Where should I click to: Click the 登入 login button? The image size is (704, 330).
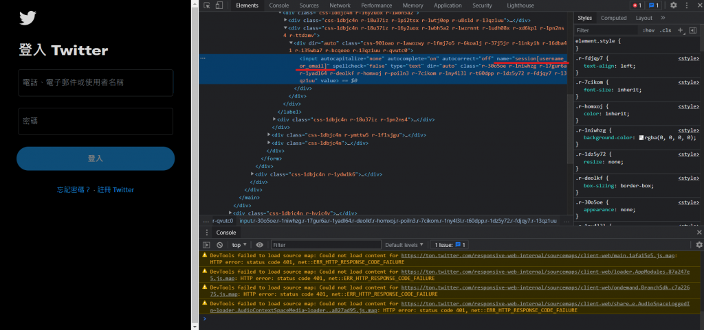point(96,158)
